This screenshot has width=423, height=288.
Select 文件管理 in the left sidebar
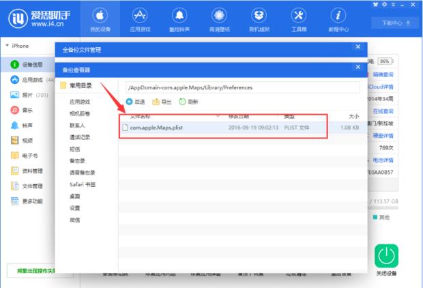27,186
